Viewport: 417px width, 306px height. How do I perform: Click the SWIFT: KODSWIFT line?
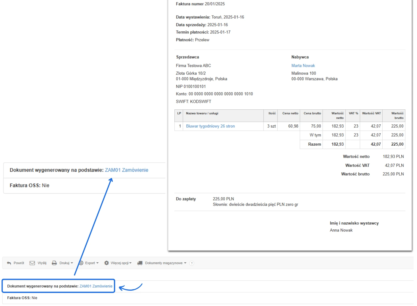(193, 101)
